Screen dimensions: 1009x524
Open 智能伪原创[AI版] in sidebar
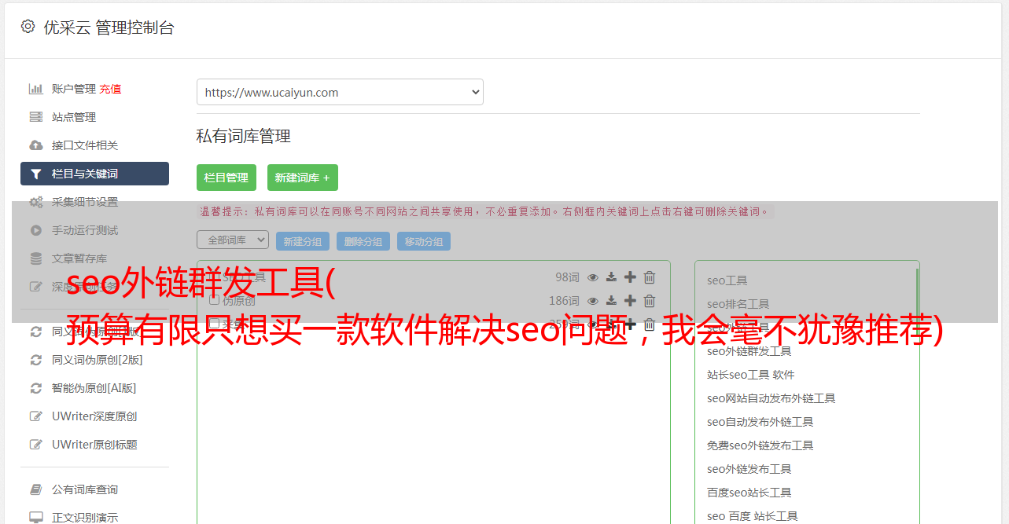pyautogui.click(x=94, y=388)
